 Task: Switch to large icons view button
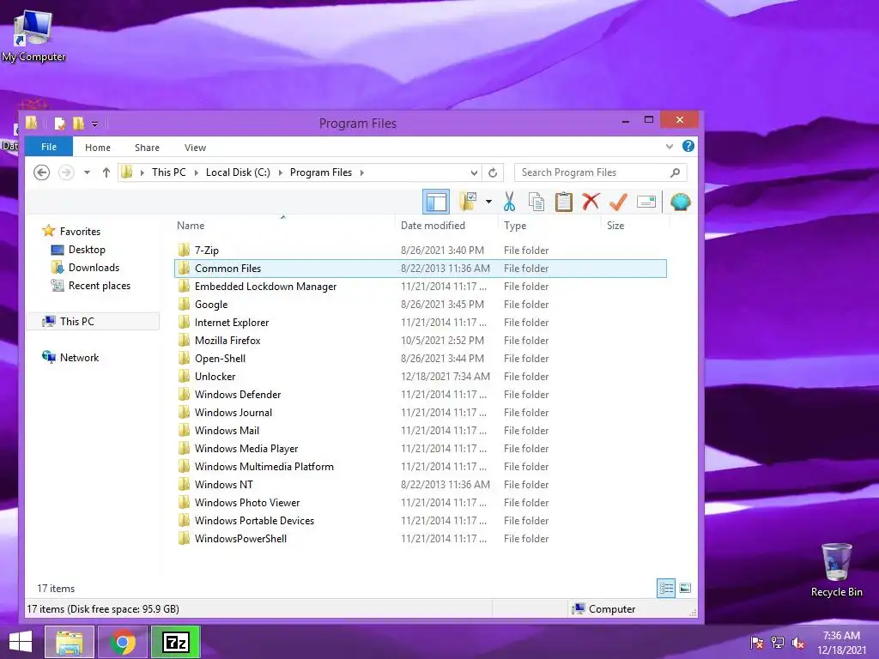[685, 588]
